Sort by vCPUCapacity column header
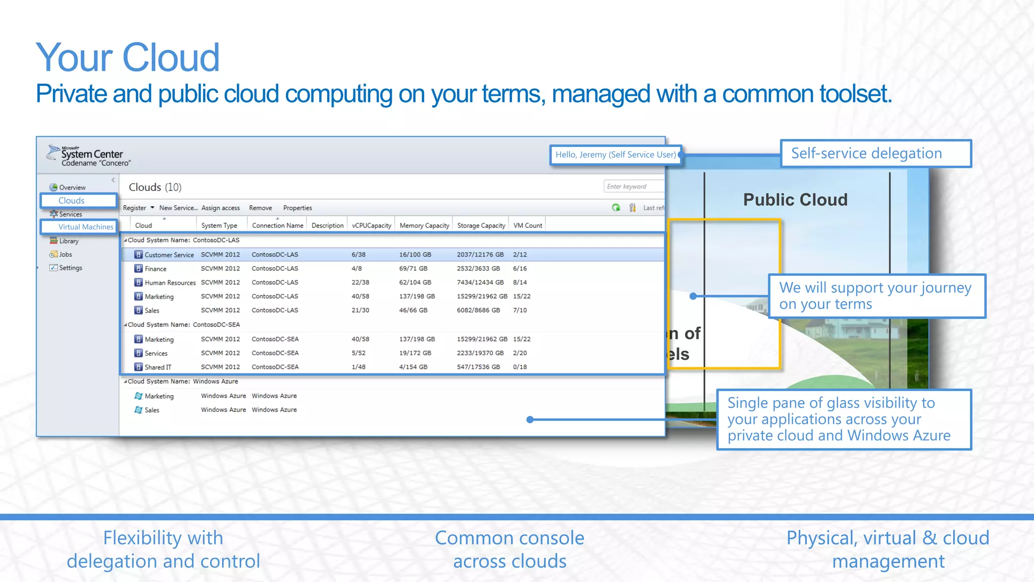Viewport: 1034px width, 582px height. click(372, 226)
